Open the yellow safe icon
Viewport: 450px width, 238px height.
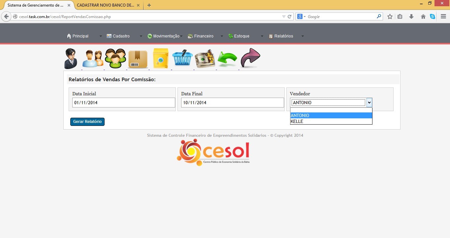(x=161, y=59)
